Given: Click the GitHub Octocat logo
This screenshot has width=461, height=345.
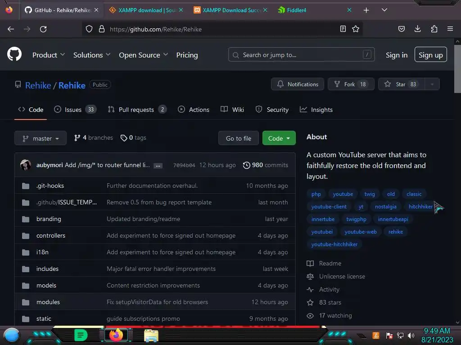Looking at the screenshot, I should (x=14, y=54).
